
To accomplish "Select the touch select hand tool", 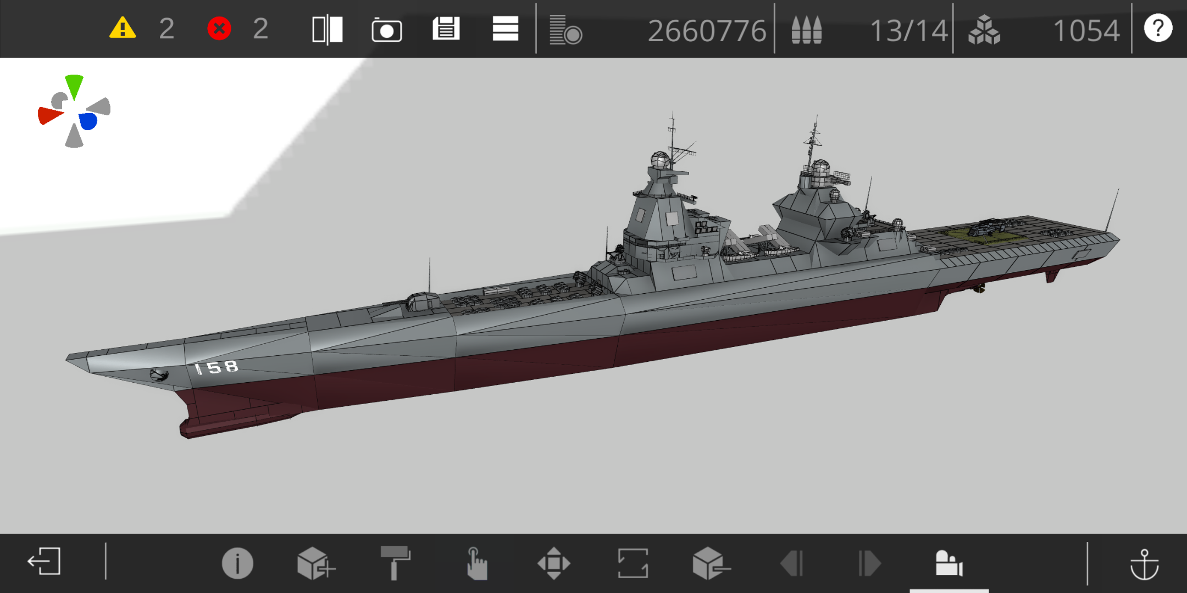I will coord(476,563).
